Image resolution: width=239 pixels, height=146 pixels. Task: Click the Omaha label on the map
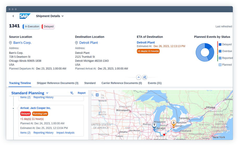coord(124,132)
